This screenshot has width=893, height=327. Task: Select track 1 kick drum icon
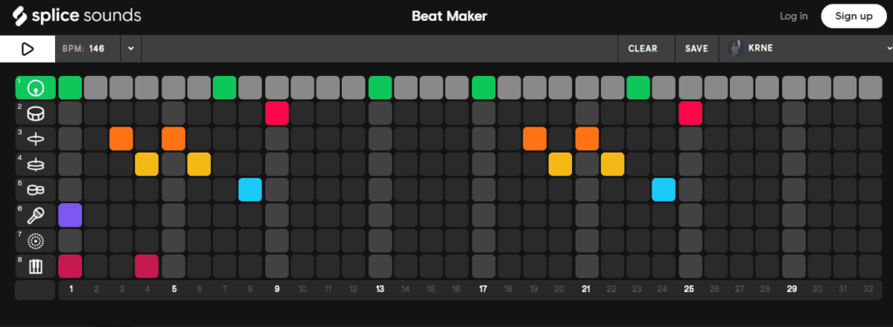click(x=35, y=88)
